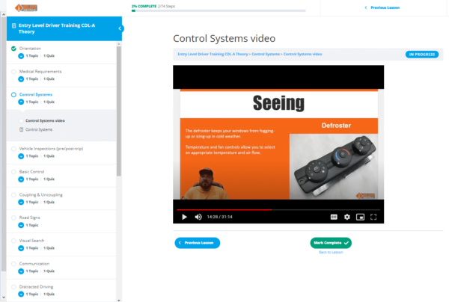Click Control Systems quiz page icon

[21, 129]
